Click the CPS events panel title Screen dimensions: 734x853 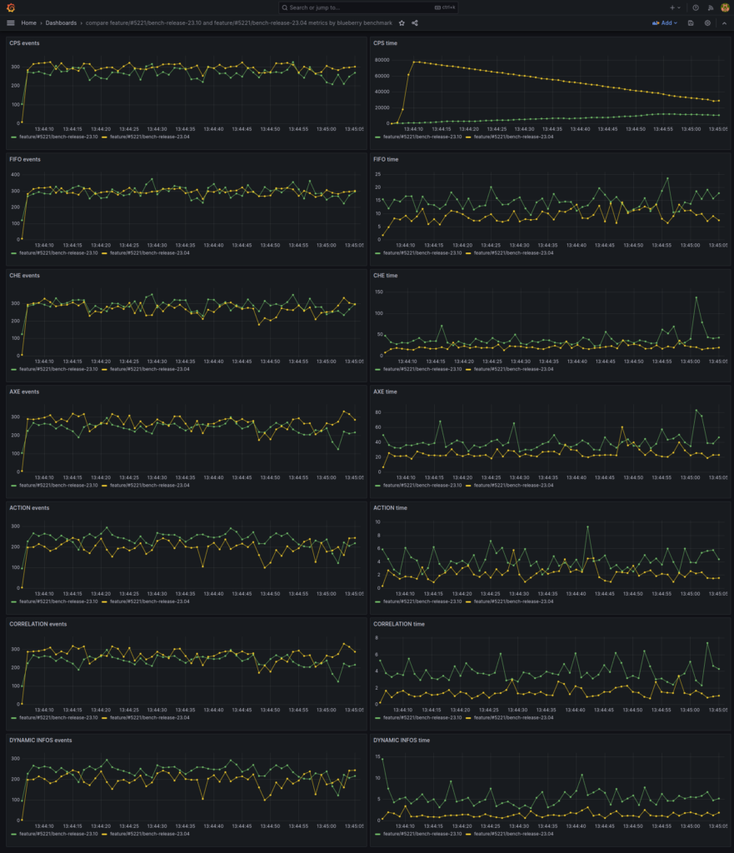(x=24, y=43)
